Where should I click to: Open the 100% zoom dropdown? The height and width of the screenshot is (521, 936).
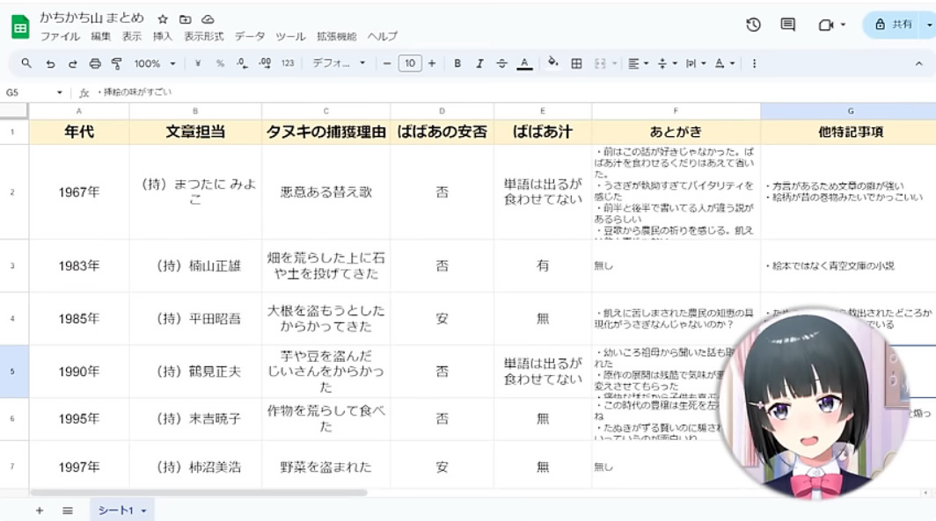coord(155,63)
